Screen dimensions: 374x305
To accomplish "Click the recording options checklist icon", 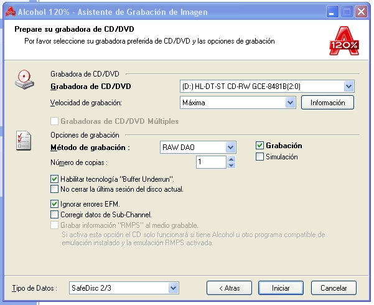I will point(24,141).
